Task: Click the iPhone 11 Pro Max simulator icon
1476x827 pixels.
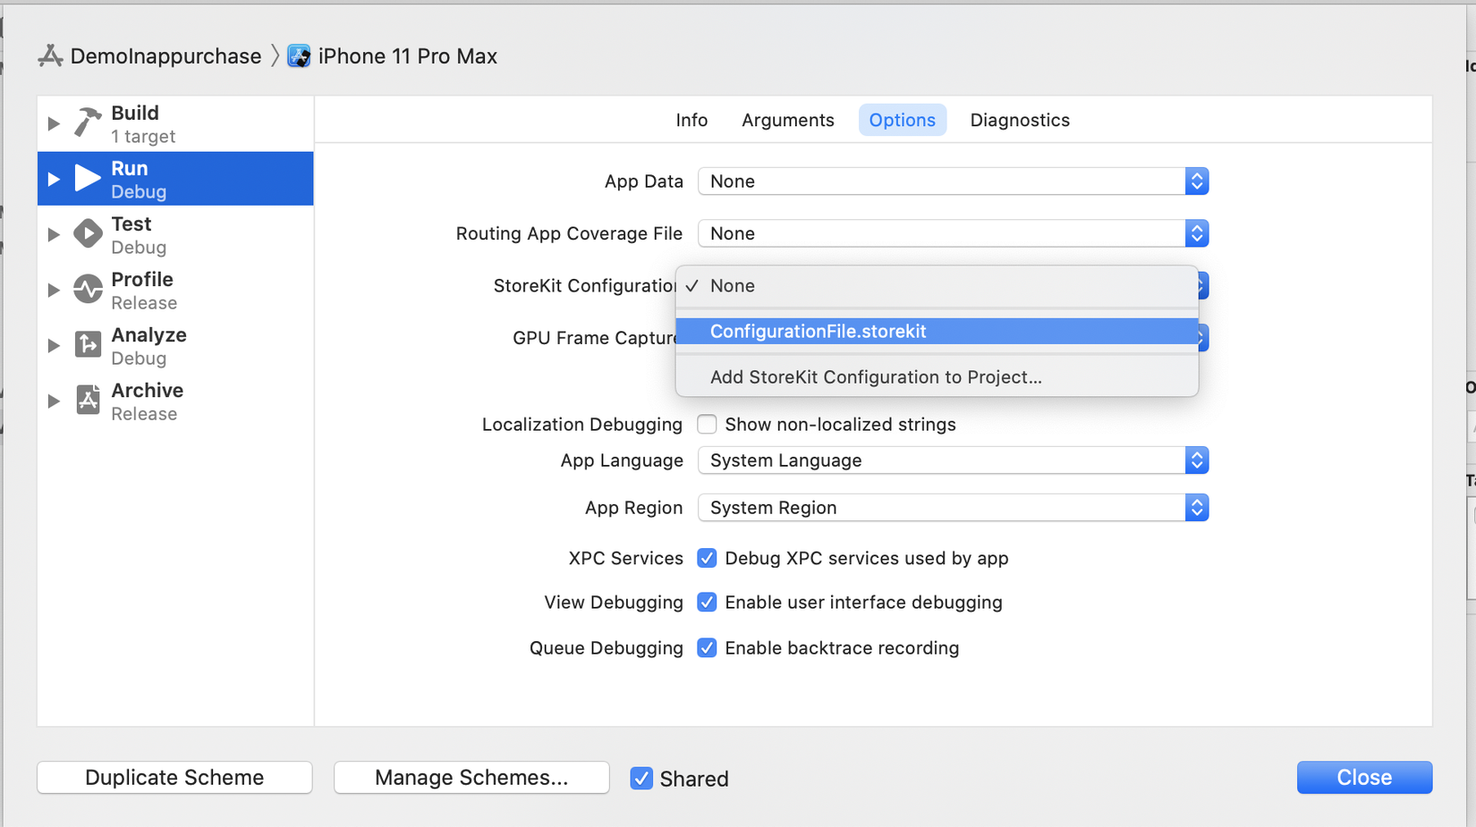Action: pos(299,56)
